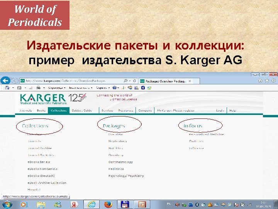Open the Сервис dropdown menu
278x209 pixels.
[x=103, y=87]
